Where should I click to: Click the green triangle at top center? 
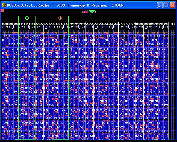point(92,12)
